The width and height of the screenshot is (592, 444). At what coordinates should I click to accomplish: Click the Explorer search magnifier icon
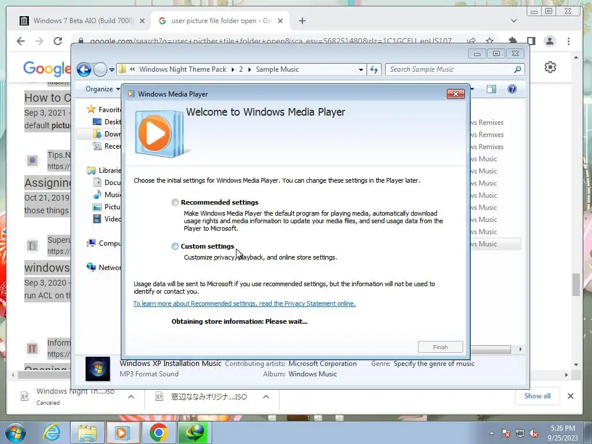tap(517, 69)
